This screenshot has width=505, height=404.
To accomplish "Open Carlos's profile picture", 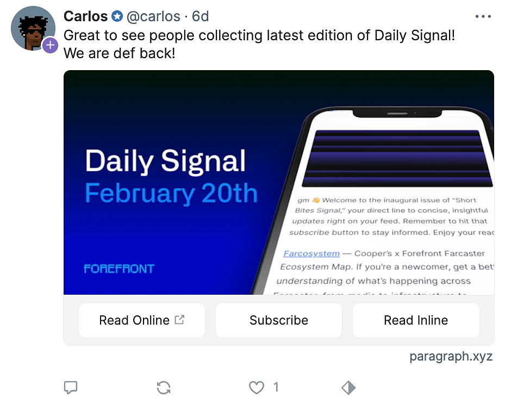I will click(32, 28).
